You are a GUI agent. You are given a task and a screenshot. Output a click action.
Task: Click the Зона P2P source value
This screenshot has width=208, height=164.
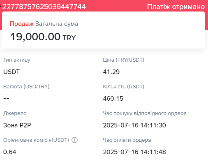coord(17,125)
